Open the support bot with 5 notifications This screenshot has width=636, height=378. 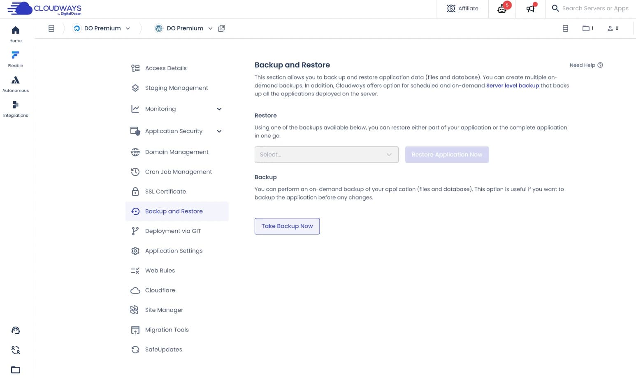(x=501, y=9)
